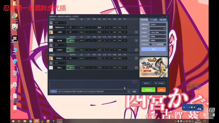Open the chat bubble icon on the 77 games row
This screenshot has width=219, height=123.
click(136, 50)
